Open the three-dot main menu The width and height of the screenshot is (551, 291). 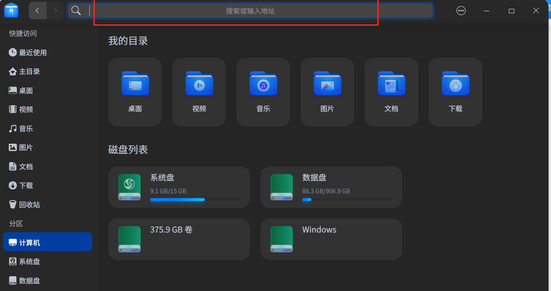pyautogui.click(x=461, y=11)
